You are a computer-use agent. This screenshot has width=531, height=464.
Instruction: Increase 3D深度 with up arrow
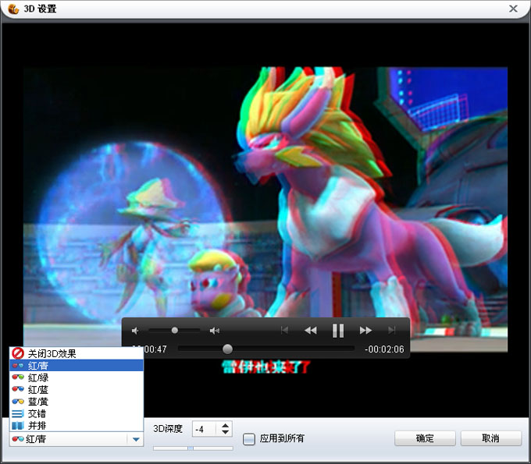click(225, 426)
